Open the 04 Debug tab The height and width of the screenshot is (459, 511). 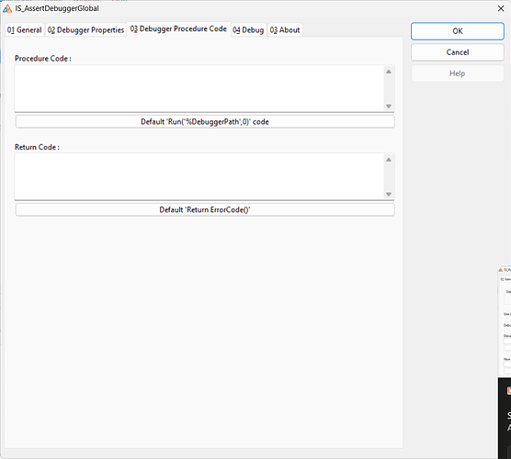[248, 30]
